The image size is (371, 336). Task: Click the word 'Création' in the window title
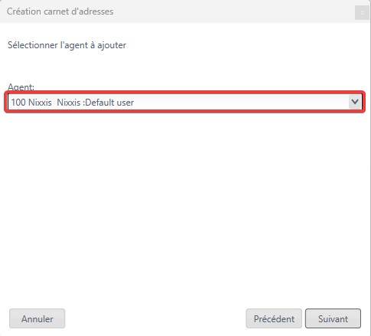(24, 11)
